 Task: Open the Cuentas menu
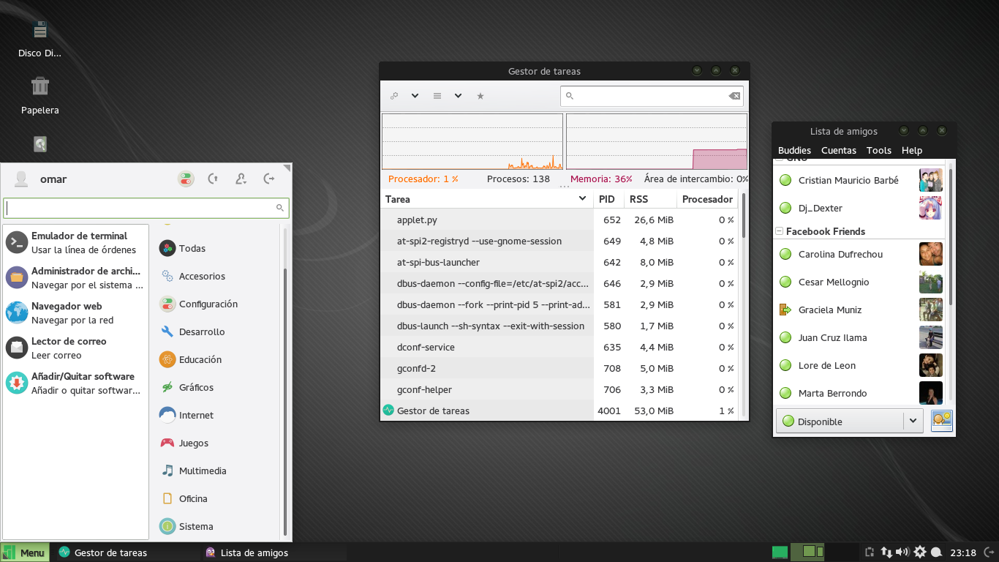point(839,150)
